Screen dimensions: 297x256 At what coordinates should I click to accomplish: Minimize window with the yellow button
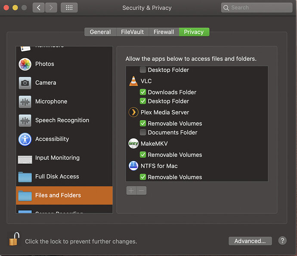pyautogui.click(x=15, y=8)
